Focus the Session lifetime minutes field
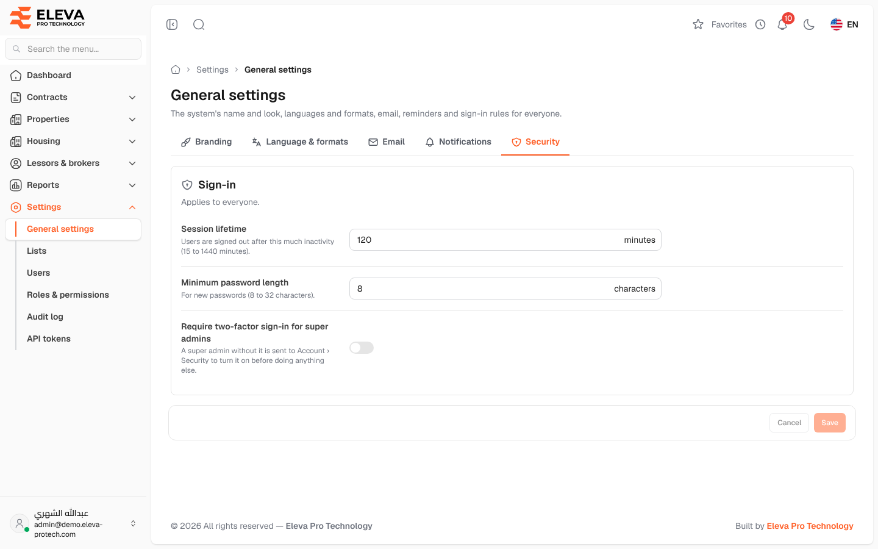This screenshot has width=878, height=549. coord(505,240)
